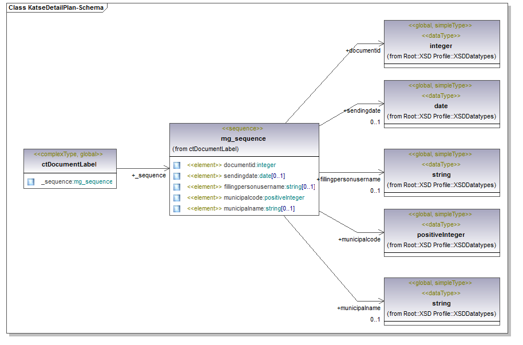Viewport: 523px width, 345px height.
Task: Click the +fillingpersonusername association label
Action: (348, 180)
